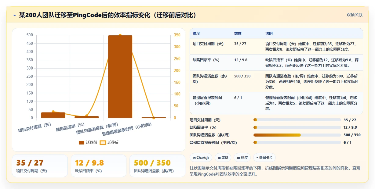Click the x-axis label 管理层看报表时间（小时/周）
The height and width of the screenshot is (189, 375).
(x=127, y=129)
